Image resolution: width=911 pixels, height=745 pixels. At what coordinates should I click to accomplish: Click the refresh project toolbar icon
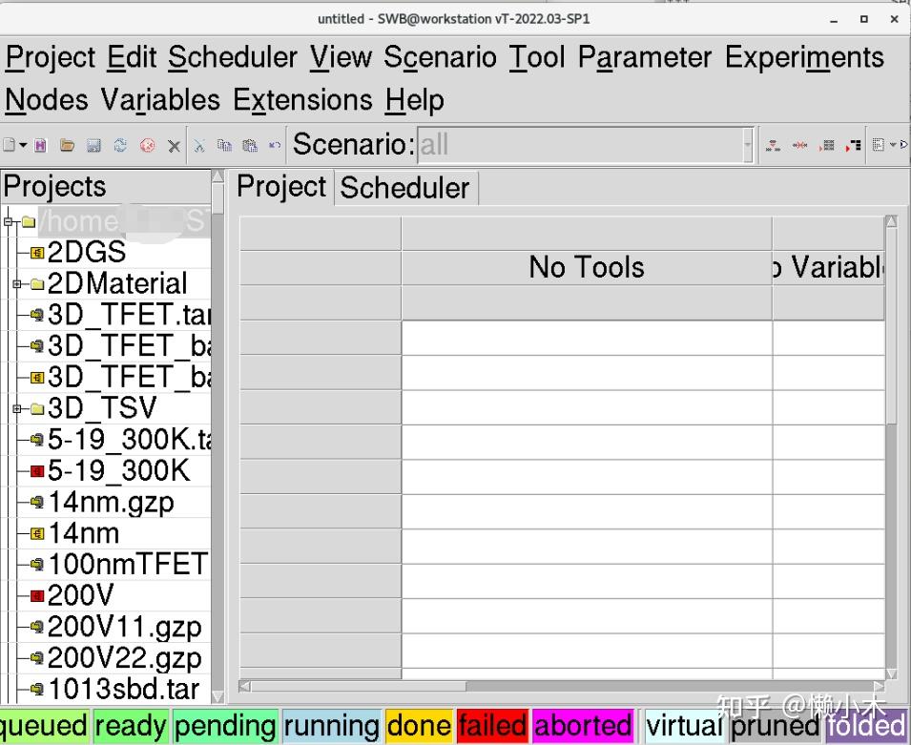(x=120, y=146)
